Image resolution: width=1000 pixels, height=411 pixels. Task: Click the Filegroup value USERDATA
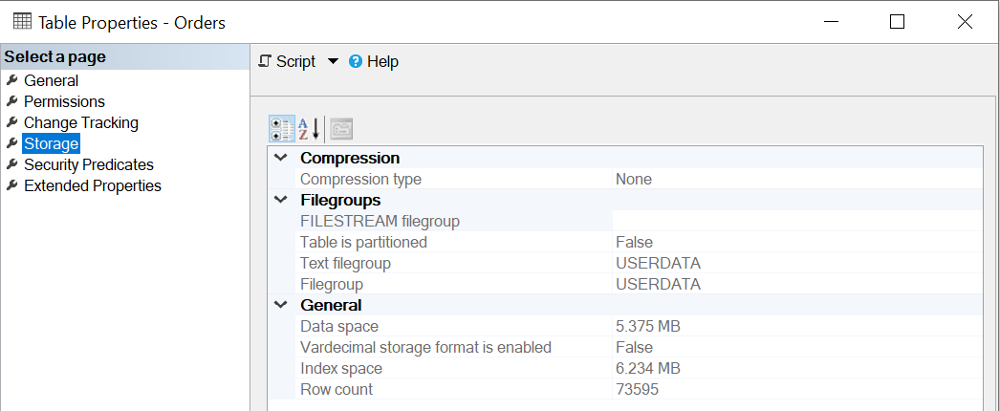658,284
